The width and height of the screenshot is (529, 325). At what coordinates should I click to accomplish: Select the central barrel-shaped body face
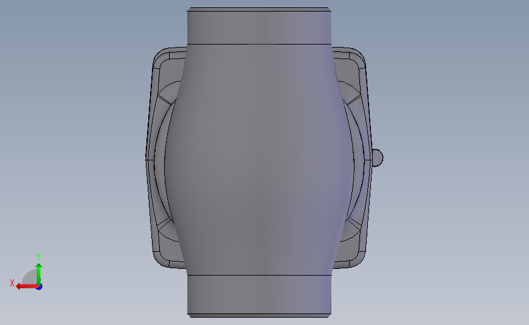[x=259, y=160]
